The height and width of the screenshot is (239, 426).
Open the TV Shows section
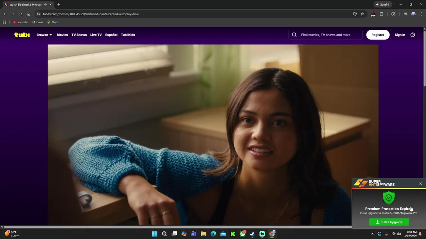tap(79, 35)
